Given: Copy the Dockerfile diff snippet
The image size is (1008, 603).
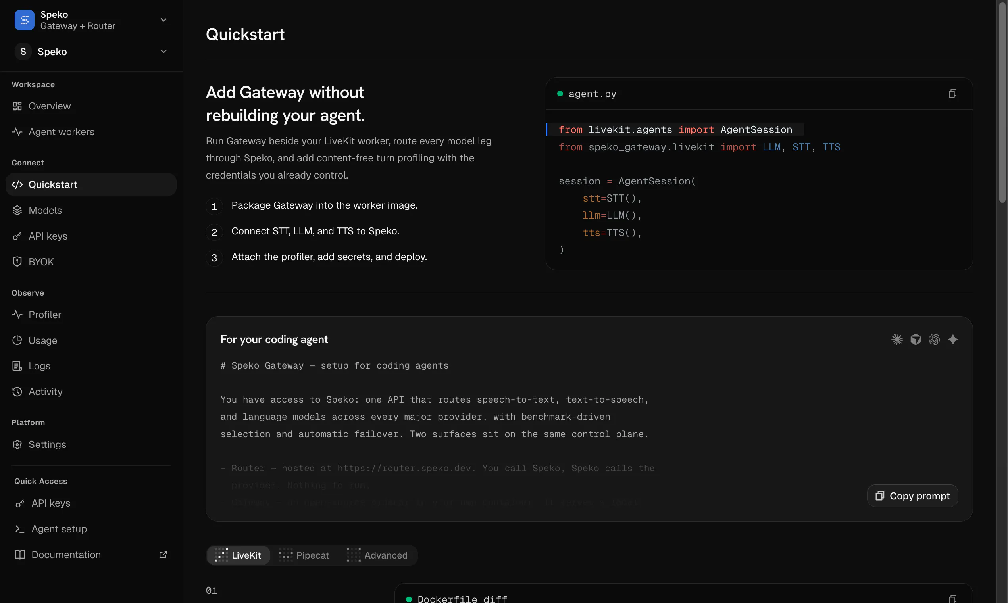Looking at the screenshot, I should pos(952,599).
